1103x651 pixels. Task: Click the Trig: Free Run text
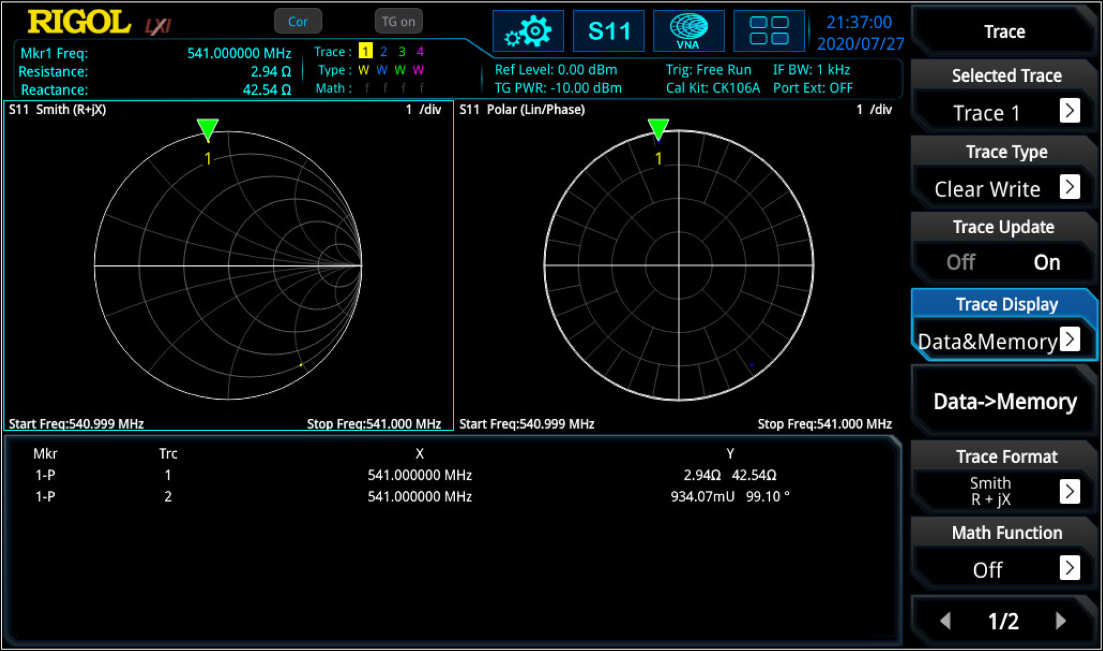tap(708, 69)
